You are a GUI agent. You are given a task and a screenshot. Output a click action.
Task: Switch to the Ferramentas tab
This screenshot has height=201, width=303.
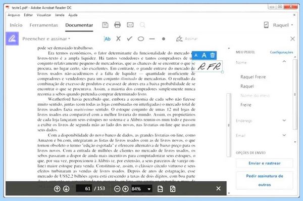coord(43,25)
